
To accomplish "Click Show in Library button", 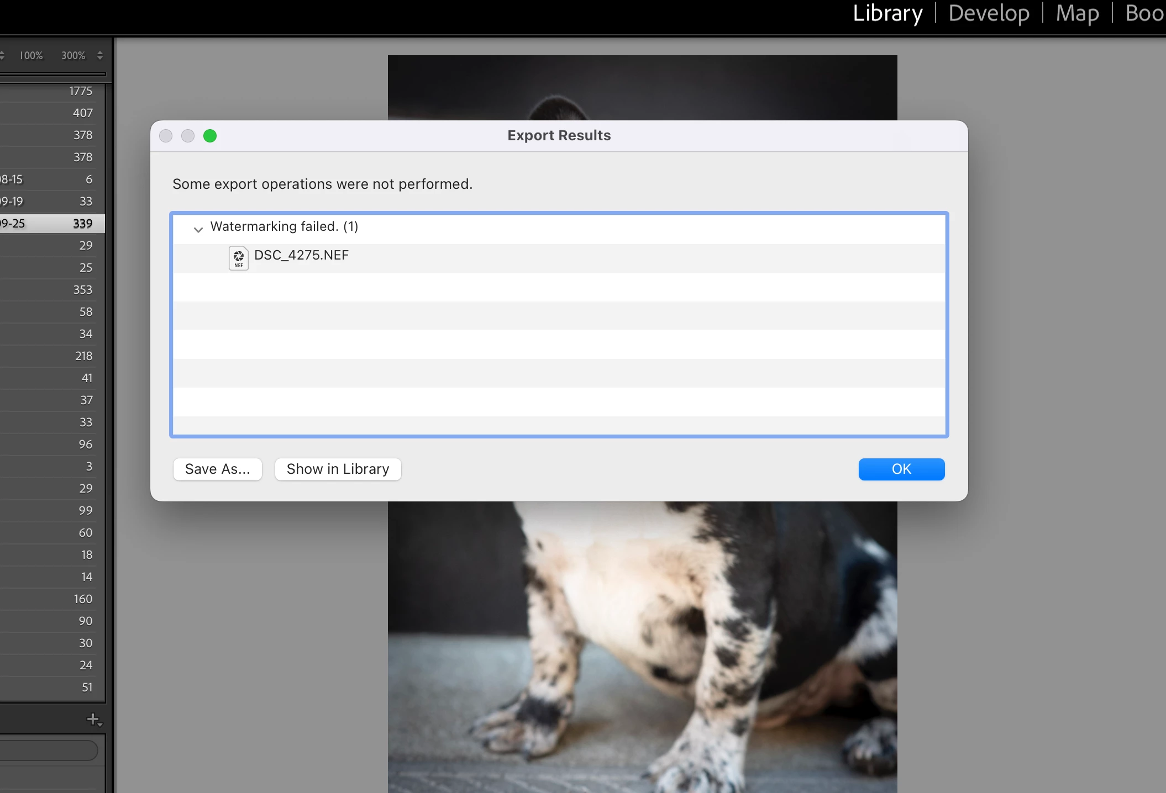I will click(338, 469).
